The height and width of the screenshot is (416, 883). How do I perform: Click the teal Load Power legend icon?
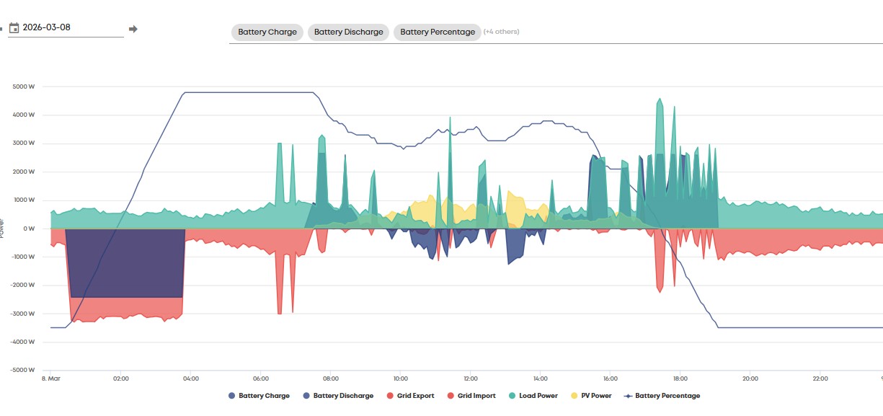coord(512,396)
